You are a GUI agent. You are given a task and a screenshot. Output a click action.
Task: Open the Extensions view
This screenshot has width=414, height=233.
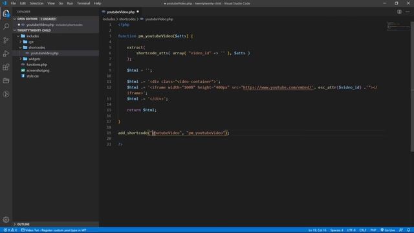(x=6, y=67)
